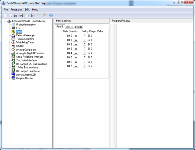Toggle Bit 6 pullup T button
The height and width of the screenshot is (150, 195).
[x=85, y=62]
